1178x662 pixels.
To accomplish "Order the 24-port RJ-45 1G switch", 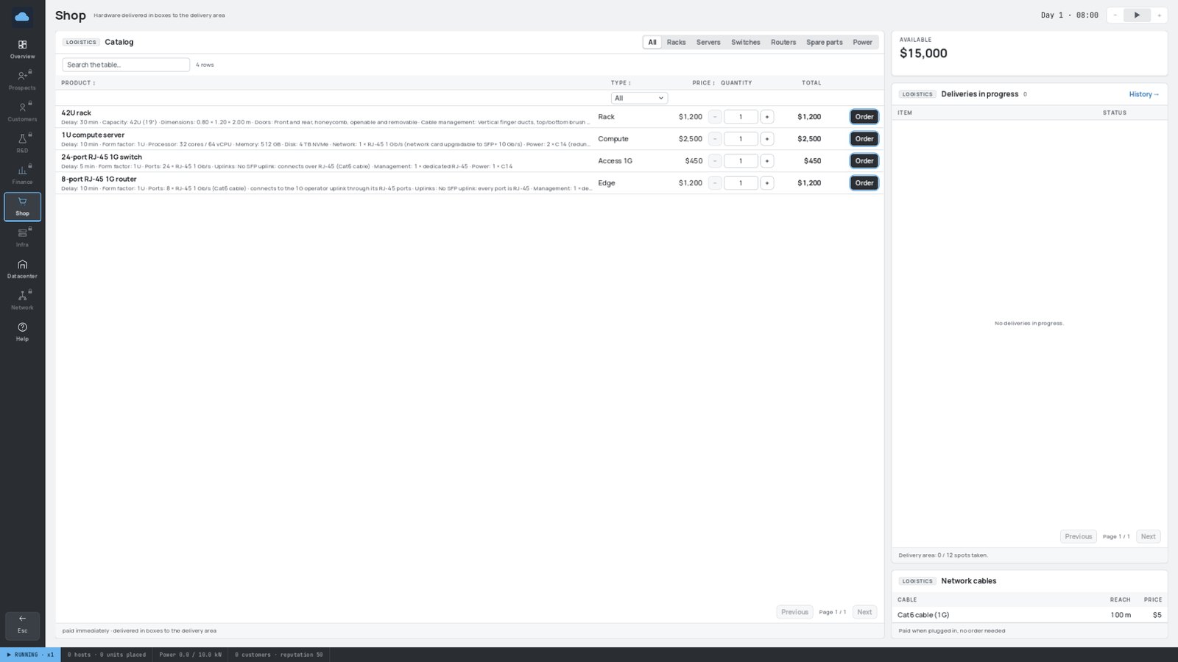I will [x=864, y=161].
